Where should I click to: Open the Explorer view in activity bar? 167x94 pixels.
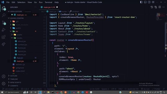[x=4, y=8]
